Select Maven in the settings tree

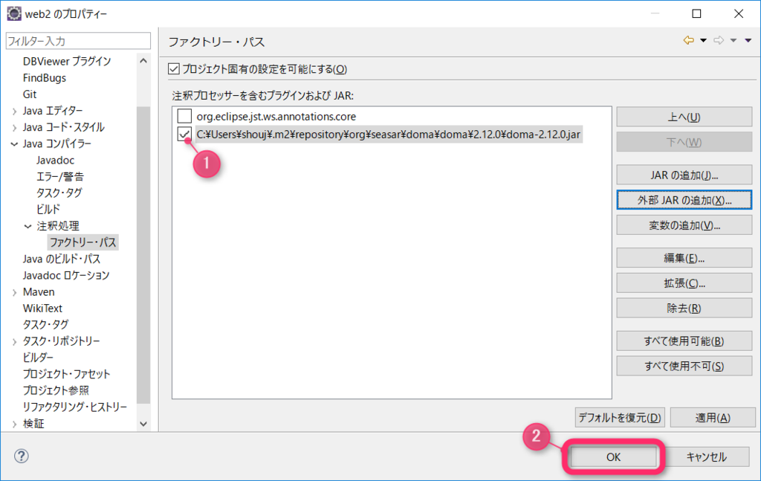[39, 291]
